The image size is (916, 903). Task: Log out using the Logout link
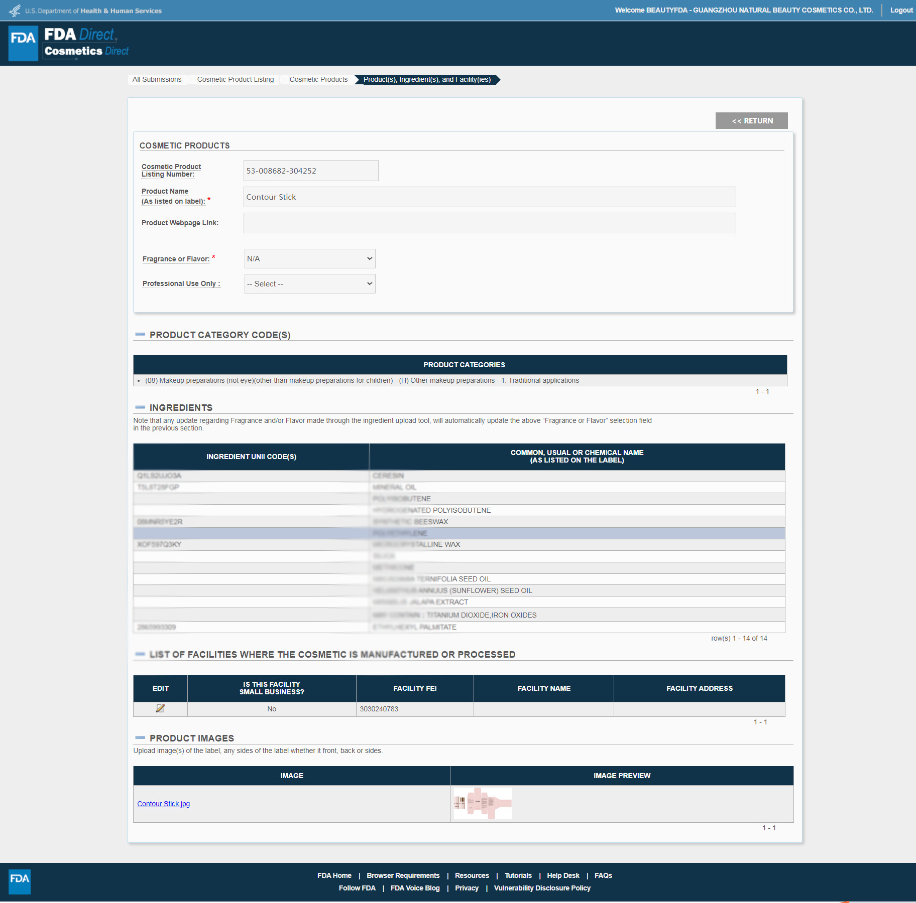pyautogui.click(x=901, y=10)
